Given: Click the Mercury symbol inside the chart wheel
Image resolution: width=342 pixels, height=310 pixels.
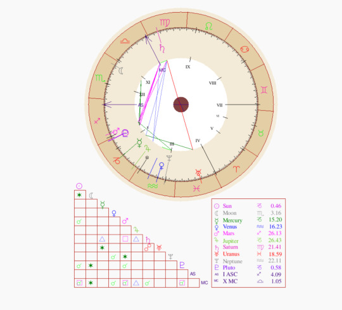Looking at the screenshot, I should 139,143.
